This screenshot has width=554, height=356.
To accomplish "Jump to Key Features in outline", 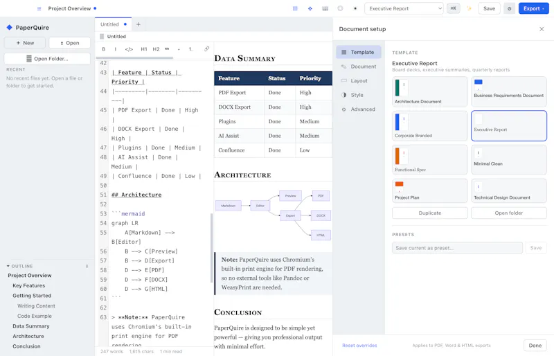I will point(29,285).
